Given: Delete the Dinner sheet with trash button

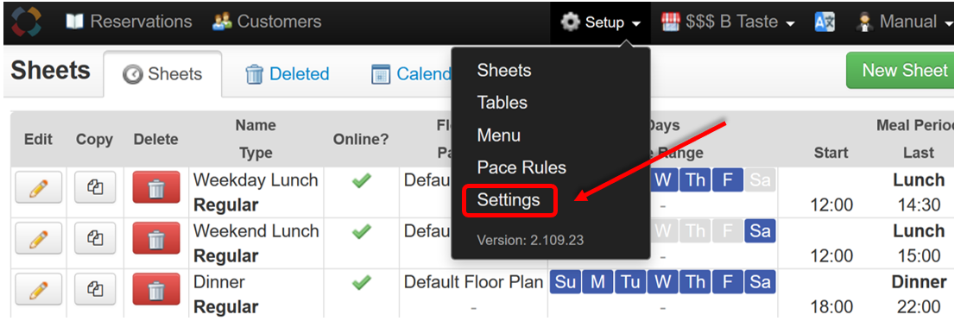Looking at the screenshot, I should 156,289.
